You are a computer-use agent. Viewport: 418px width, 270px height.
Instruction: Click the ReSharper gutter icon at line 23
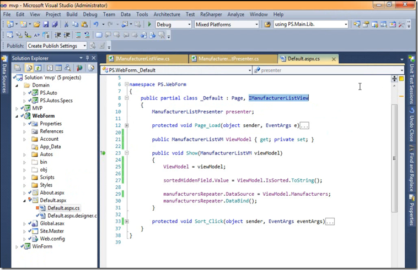pos(103,153)
